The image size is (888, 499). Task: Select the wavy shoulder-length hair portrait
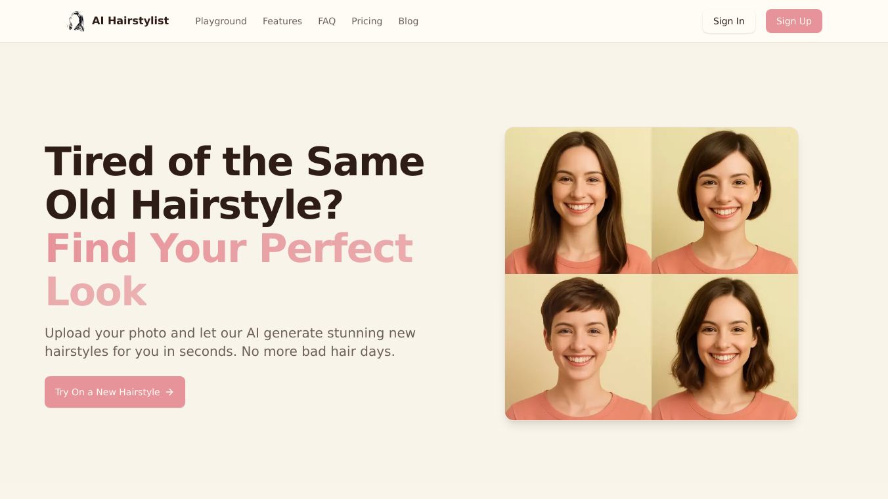pyautogui.click(x=725, y=347)
